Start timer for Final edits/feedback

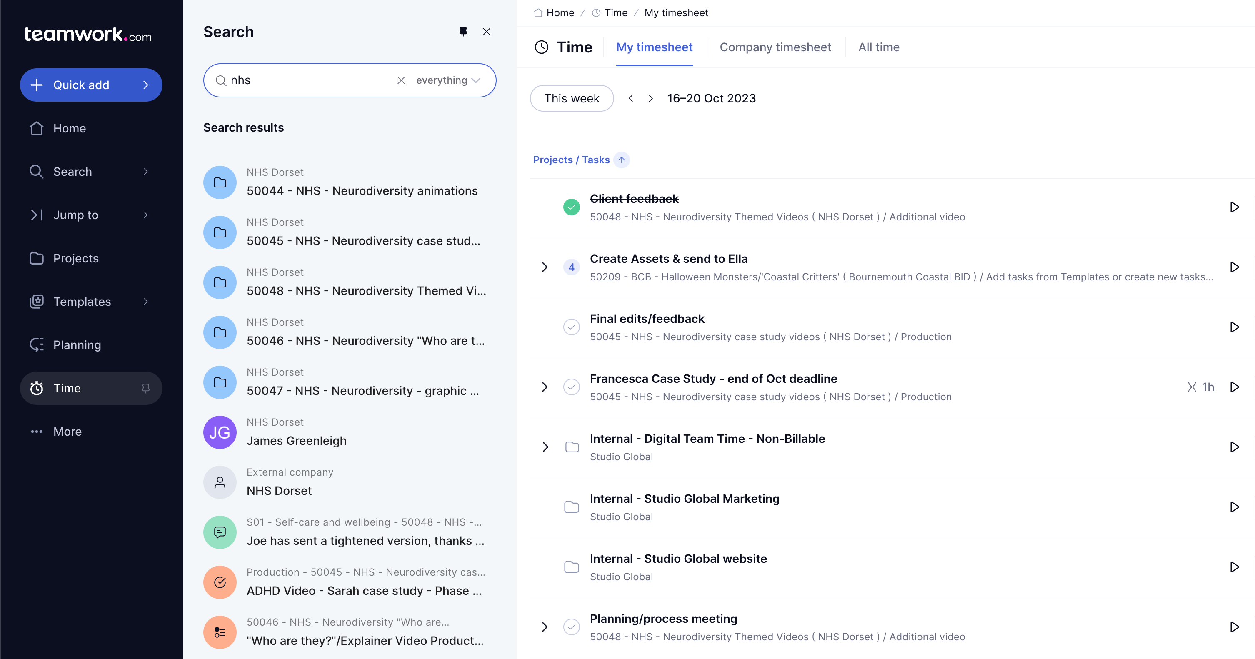point(1234,327)
